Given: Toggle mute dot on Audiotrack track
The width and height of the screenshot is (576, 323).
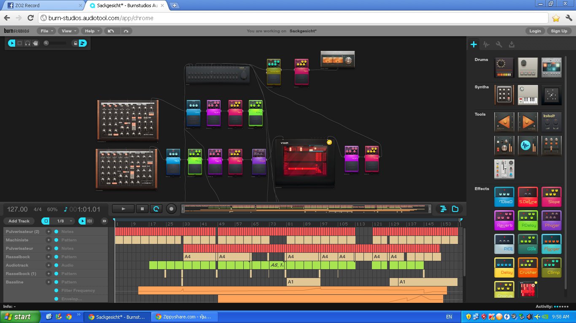Looking at the screenshot, I should tap(56, 265).
